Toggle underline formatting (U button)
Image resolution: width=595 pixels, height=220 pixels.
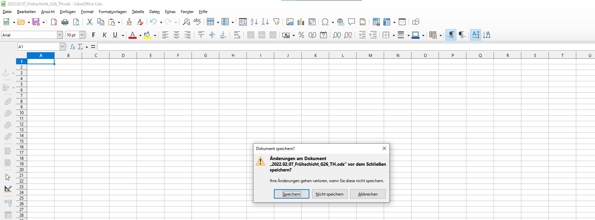(115, 35)
